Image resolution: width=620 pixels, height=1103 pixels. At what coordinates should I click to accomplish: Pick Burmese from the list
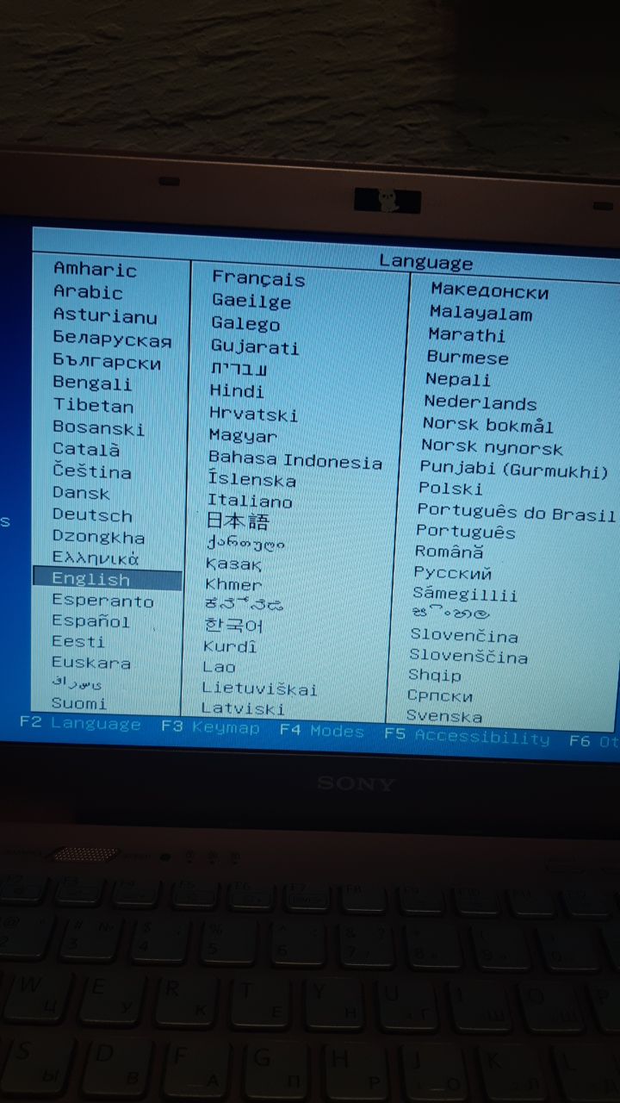[x=468, y=358]
